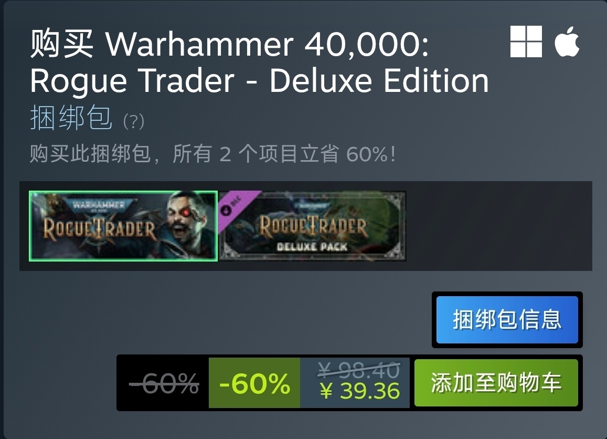This screenshot has width=607, height=439.
Task: Click the WARHAMMER logo on base game art
Action: [99, 205]
